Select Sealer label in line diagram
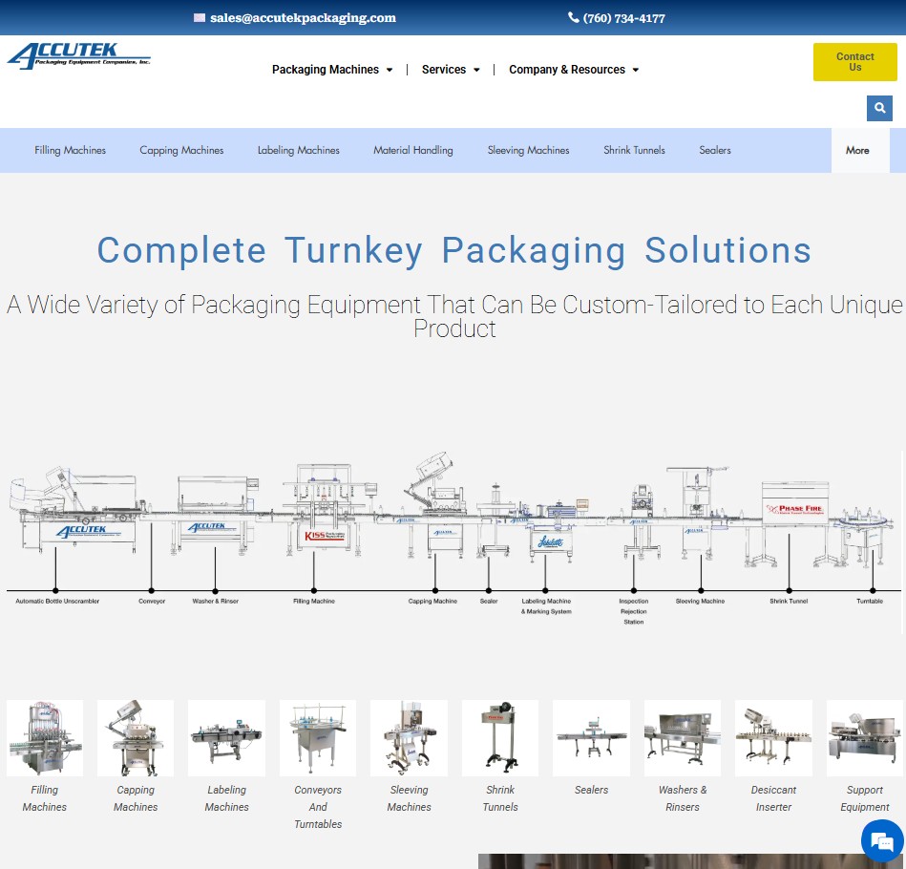The height and width of the screenshot is (869, 906). click(489, 602)
